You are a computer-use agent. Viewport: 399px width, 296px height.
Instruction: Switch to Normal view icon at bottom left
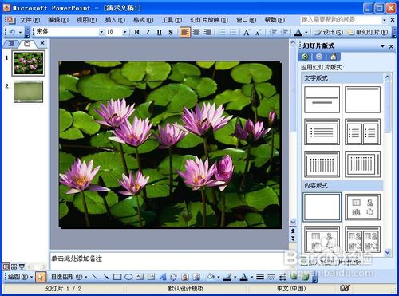pyautogui.click(x=6, y=266)
